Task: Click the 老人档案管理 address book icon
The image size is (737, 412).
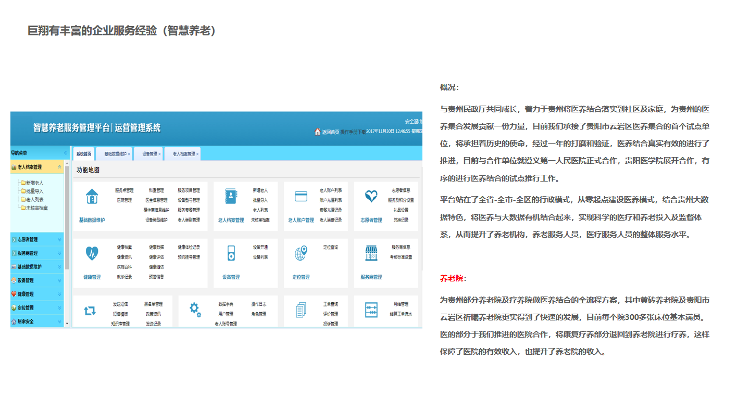Action: coord(231,196)
